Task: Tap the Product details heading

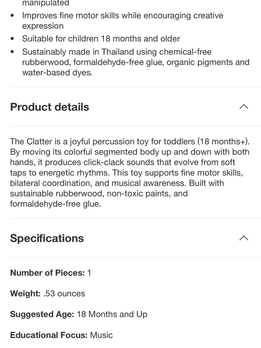Action: [50, 107]
